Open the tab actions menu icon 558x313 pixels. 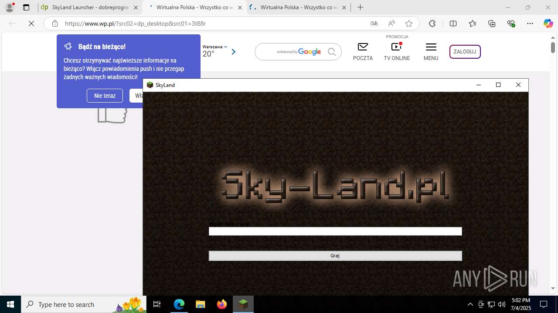[26, 7]
